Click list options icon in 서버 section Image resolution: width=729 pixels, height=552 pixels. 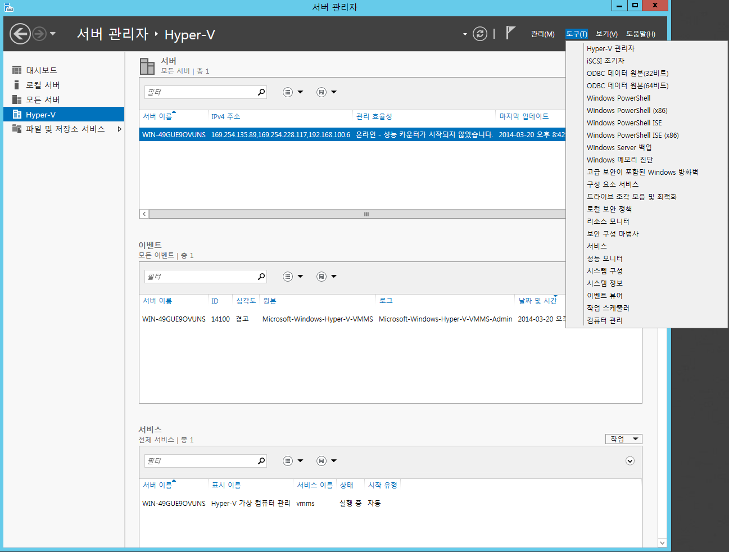pyautogui.click(x=288, y=92)
